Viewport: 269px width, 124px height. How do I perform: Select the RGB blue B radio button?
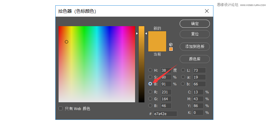point(150,105)
